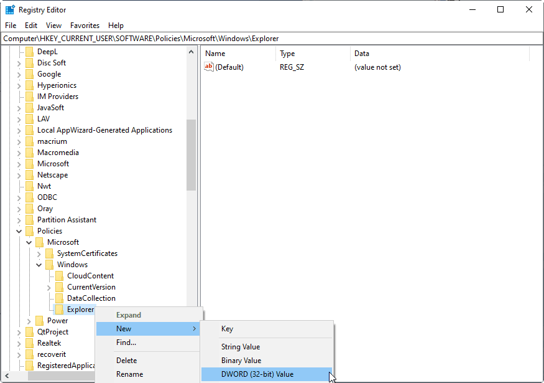
Task: Open the Edit menu
Action: pos(31,26)
